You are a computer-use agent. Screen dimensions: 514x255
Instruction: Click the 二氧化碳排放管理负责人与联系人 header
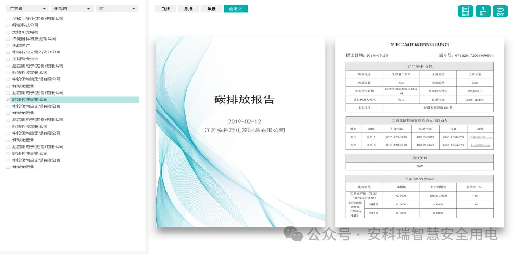pos(420,120)
